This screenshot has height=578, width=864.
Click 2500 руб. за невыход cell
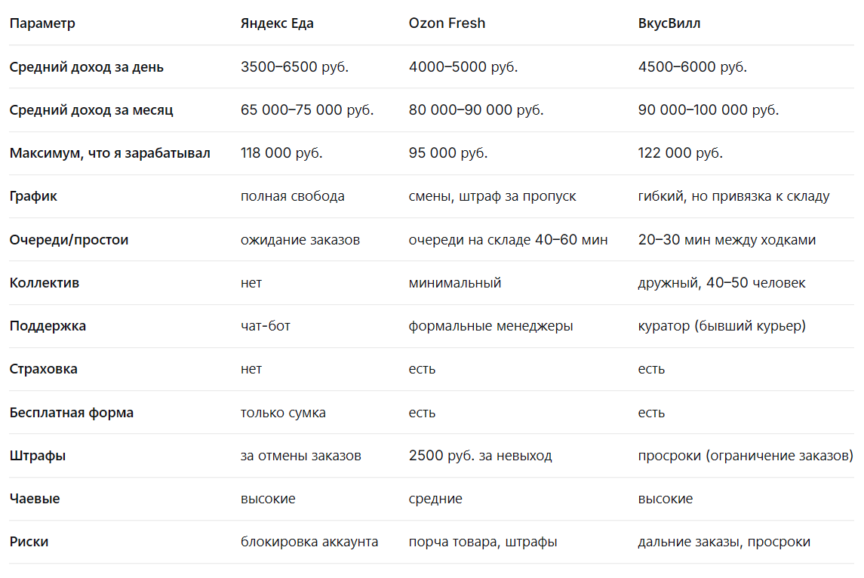click(481, 456)
